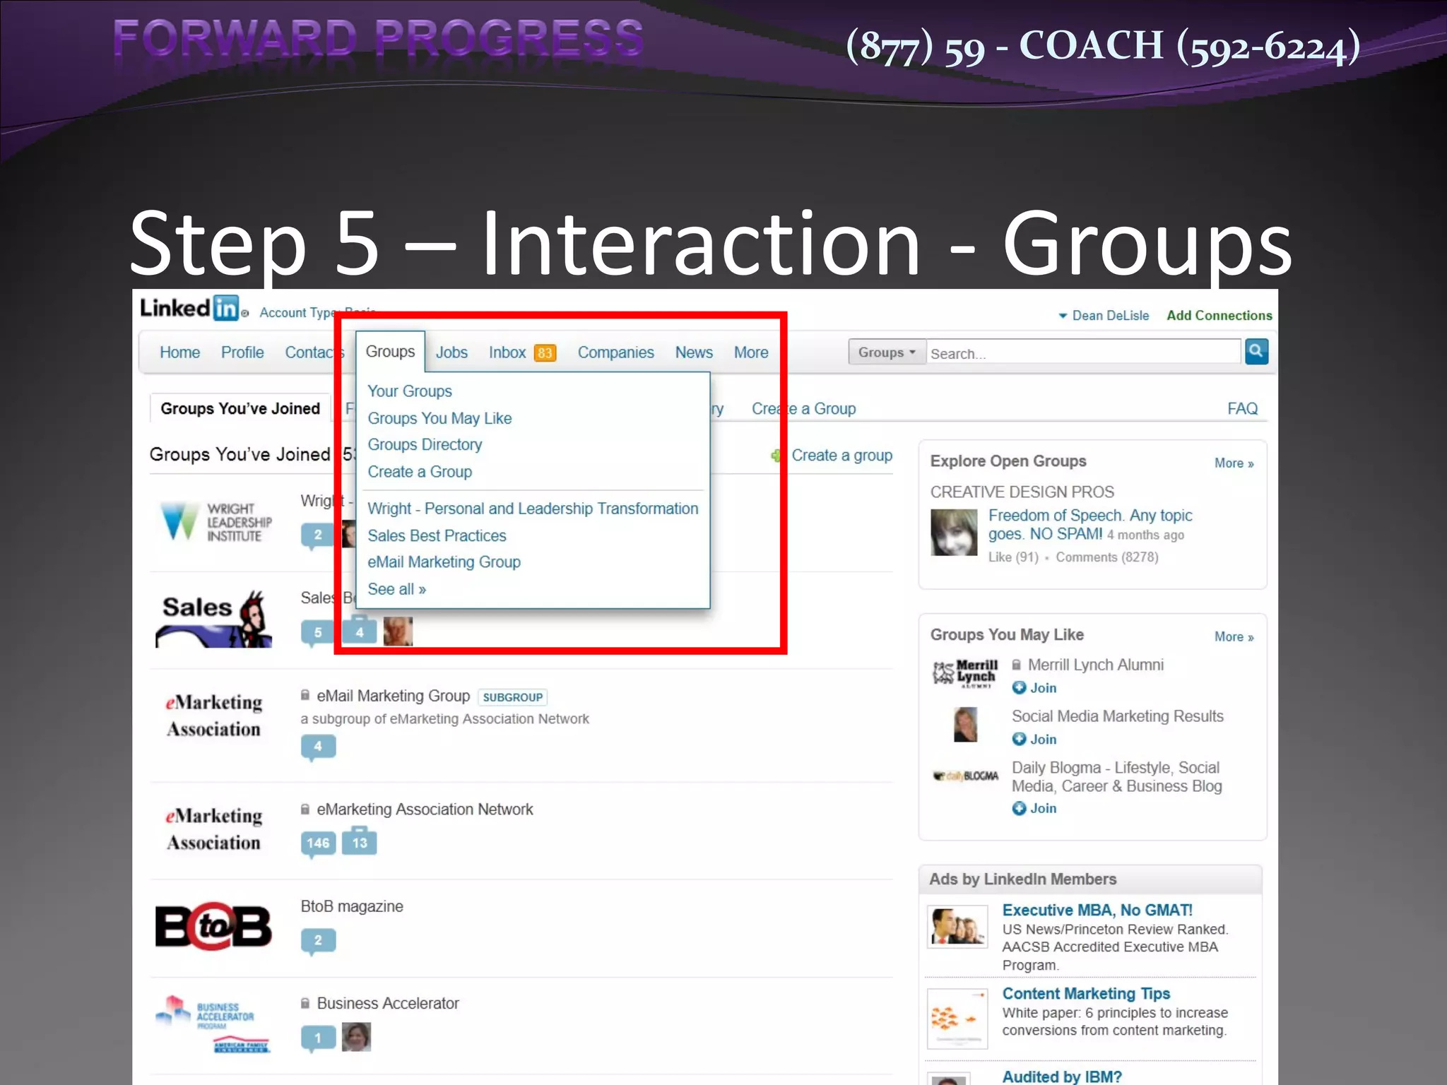This screenshot has width=1447, height=1085.
Task: Join the Daily Blogma group
Action: pos(1034,809)
